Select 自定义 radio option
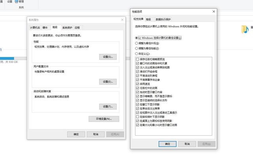The height and width of the screenshot is (160, 253). tap(136, 53)
